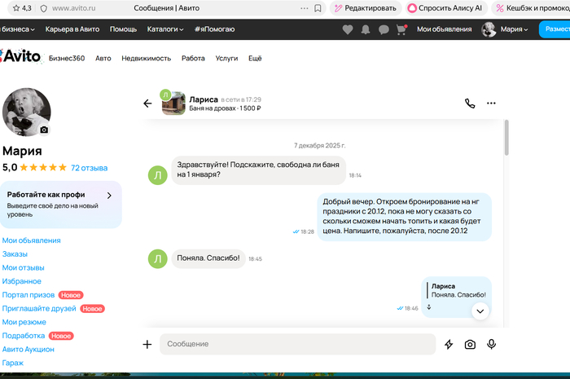Click the chat vertical scrollbar
This screenshot has width=570, height=379.
(x=506, y=139)
